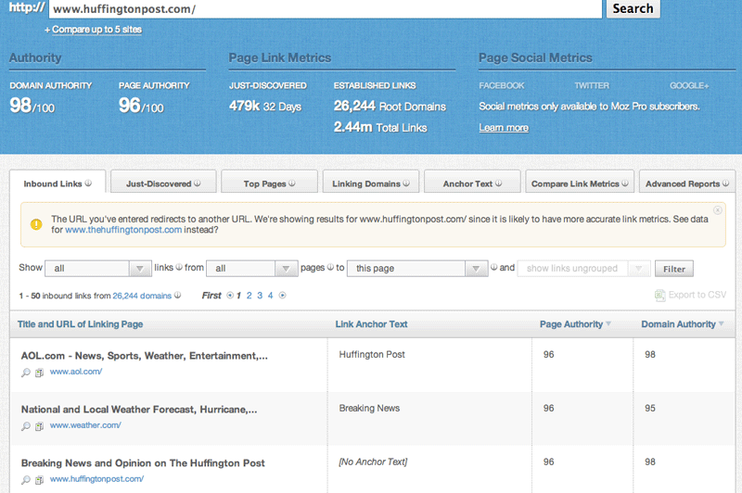The width and height of the screenshot is (742, 493).
Task: Click magnifier icon beside www.aol.com
Action: [26, 373]
